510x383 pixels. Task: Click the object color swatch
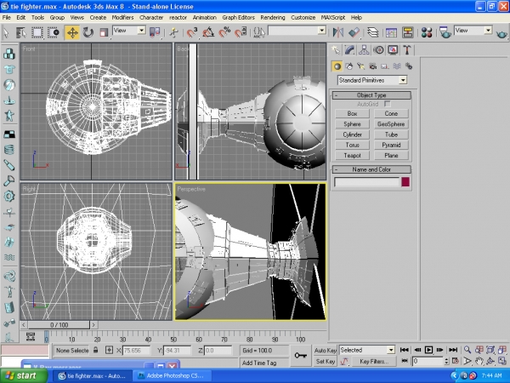tap(405, 182)
